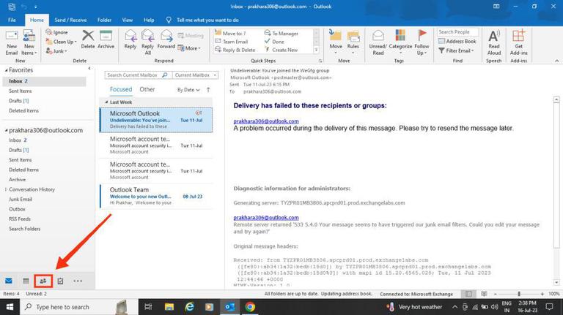Viewport: 563px width, 315px height.
Task: Open the Send / Receive ribbon tab
Action: [x=70, y=20]
